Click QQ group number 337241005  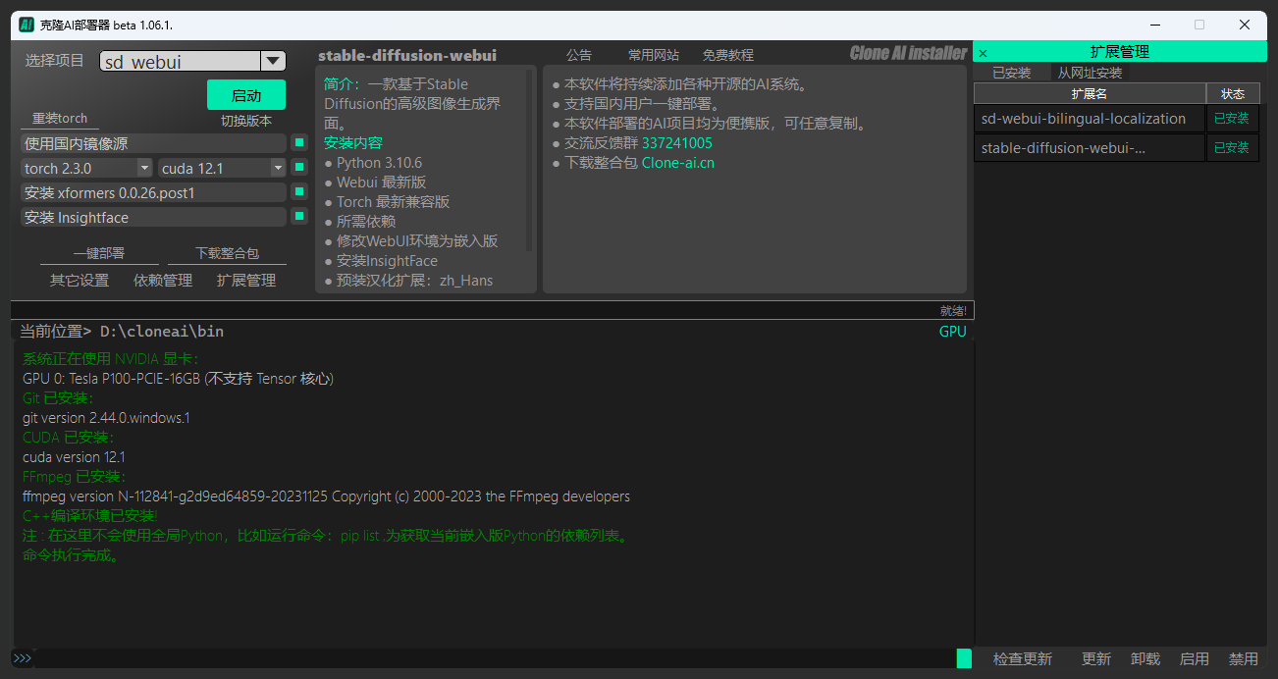pyautogui.click(x=677, y=143)
